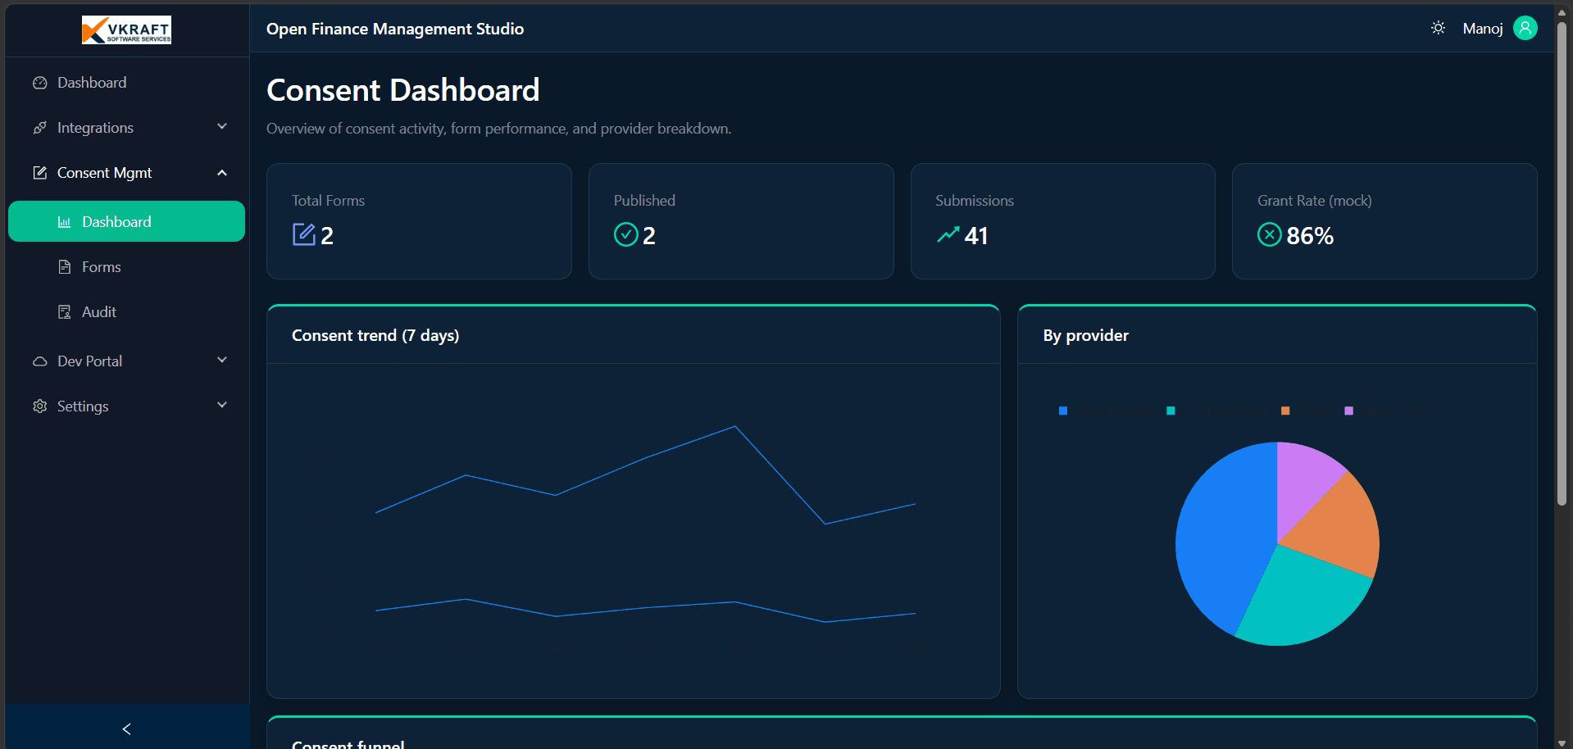Click the Grant Rate value 86%
This screenshot has height=749, width=1573.
click(1310, 236)
